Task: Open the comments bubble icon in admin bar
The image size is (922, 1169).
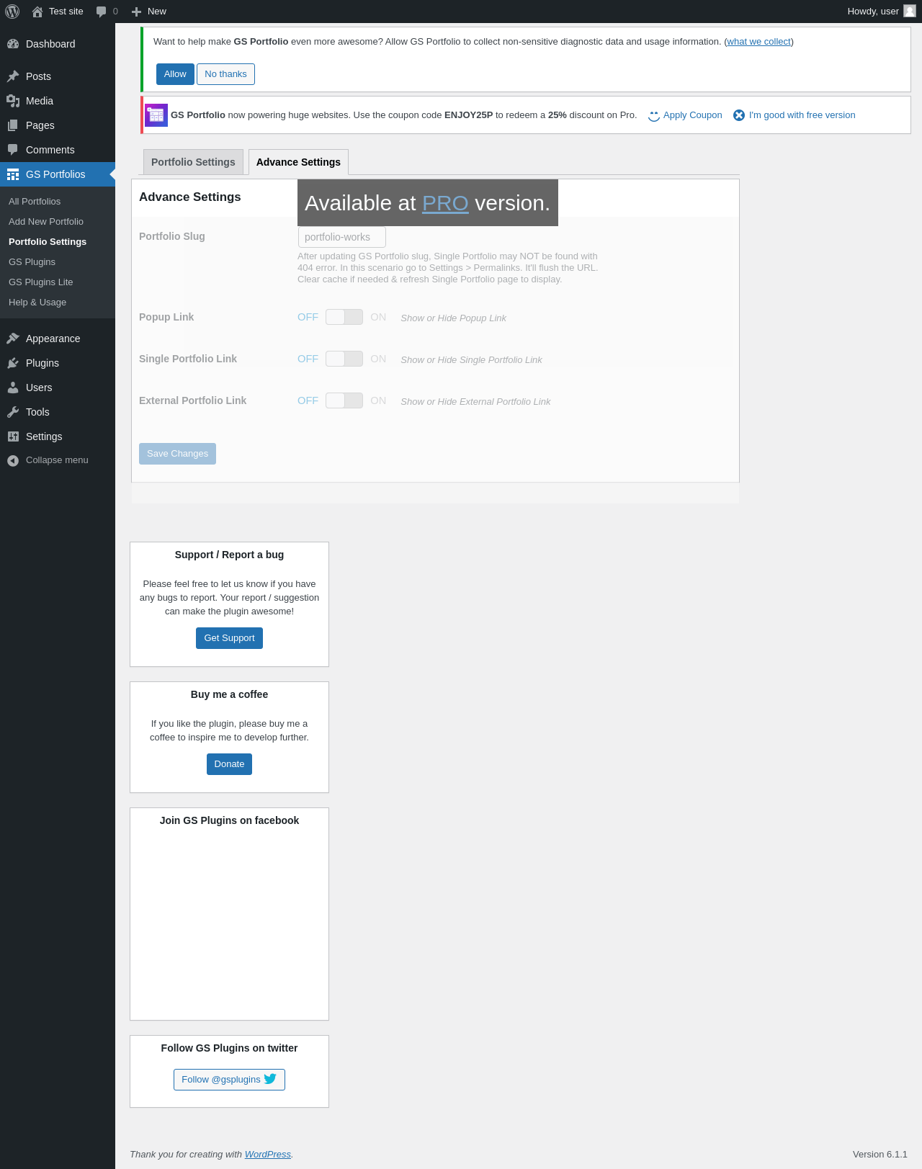Action: coord(102,12)
